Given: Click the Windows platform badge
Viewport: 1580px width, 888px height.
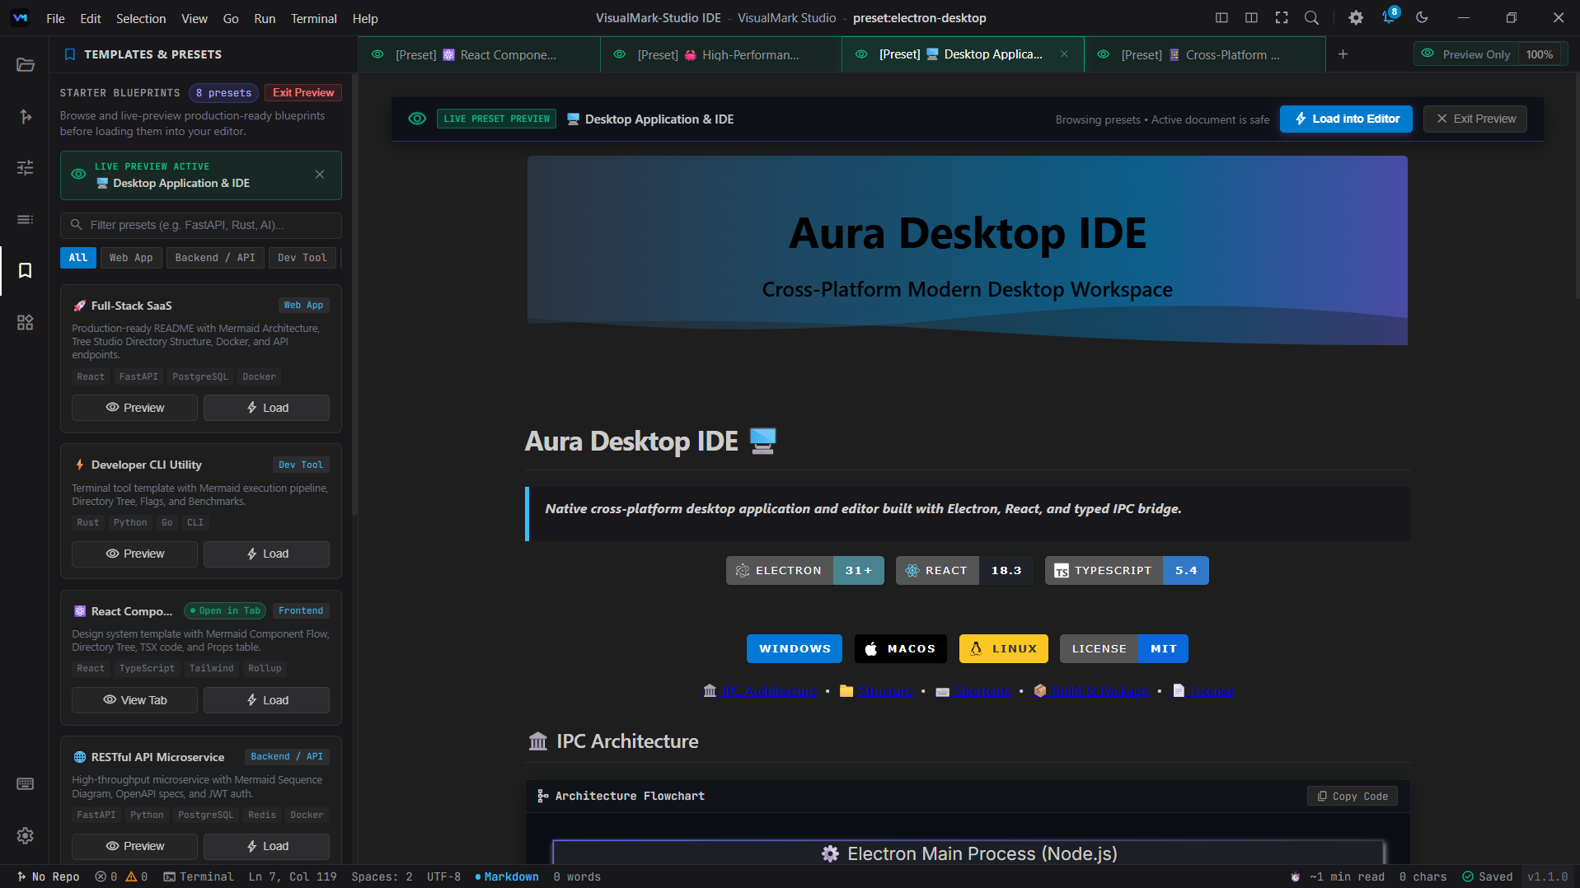Looking at the screenshot, I should tap(795, 648).
